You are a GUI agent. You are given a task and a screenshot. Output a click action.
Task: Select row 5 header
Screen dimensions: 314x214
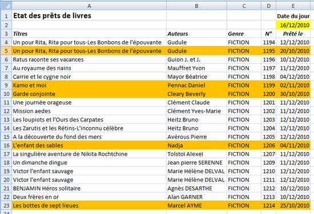tap(6, 51)
